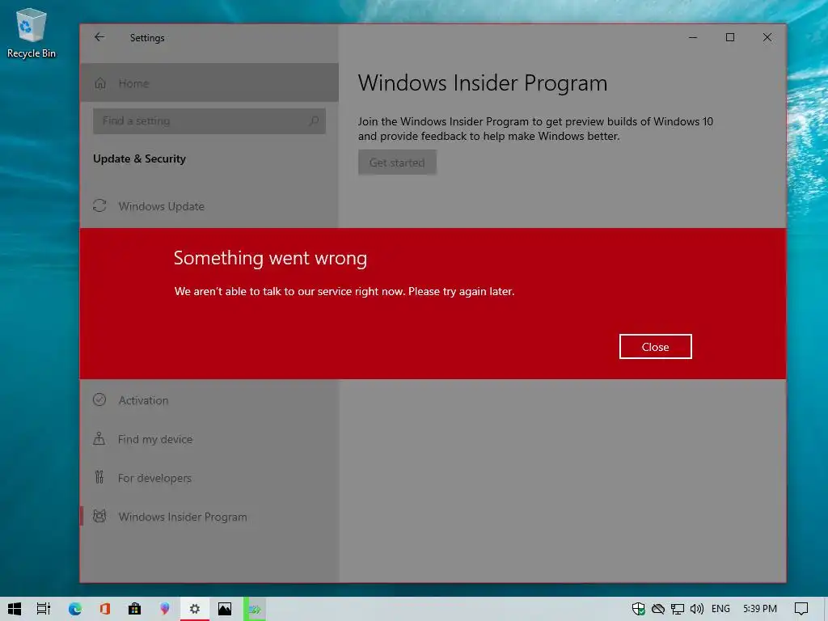Click the Home house icon

point(100,83)
